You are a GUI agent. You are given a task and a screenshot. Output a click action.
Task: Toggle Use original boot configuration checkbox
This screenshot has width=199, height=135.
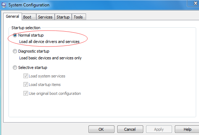pyautogui.click(x=26, y=93)
